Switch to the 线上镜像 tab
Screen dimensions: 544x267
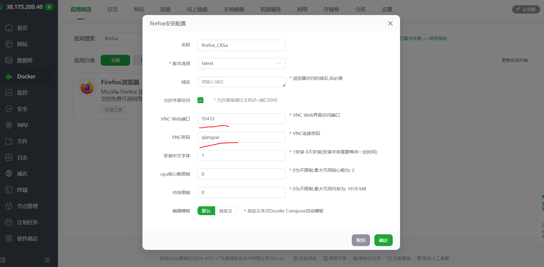coord(197,9)
